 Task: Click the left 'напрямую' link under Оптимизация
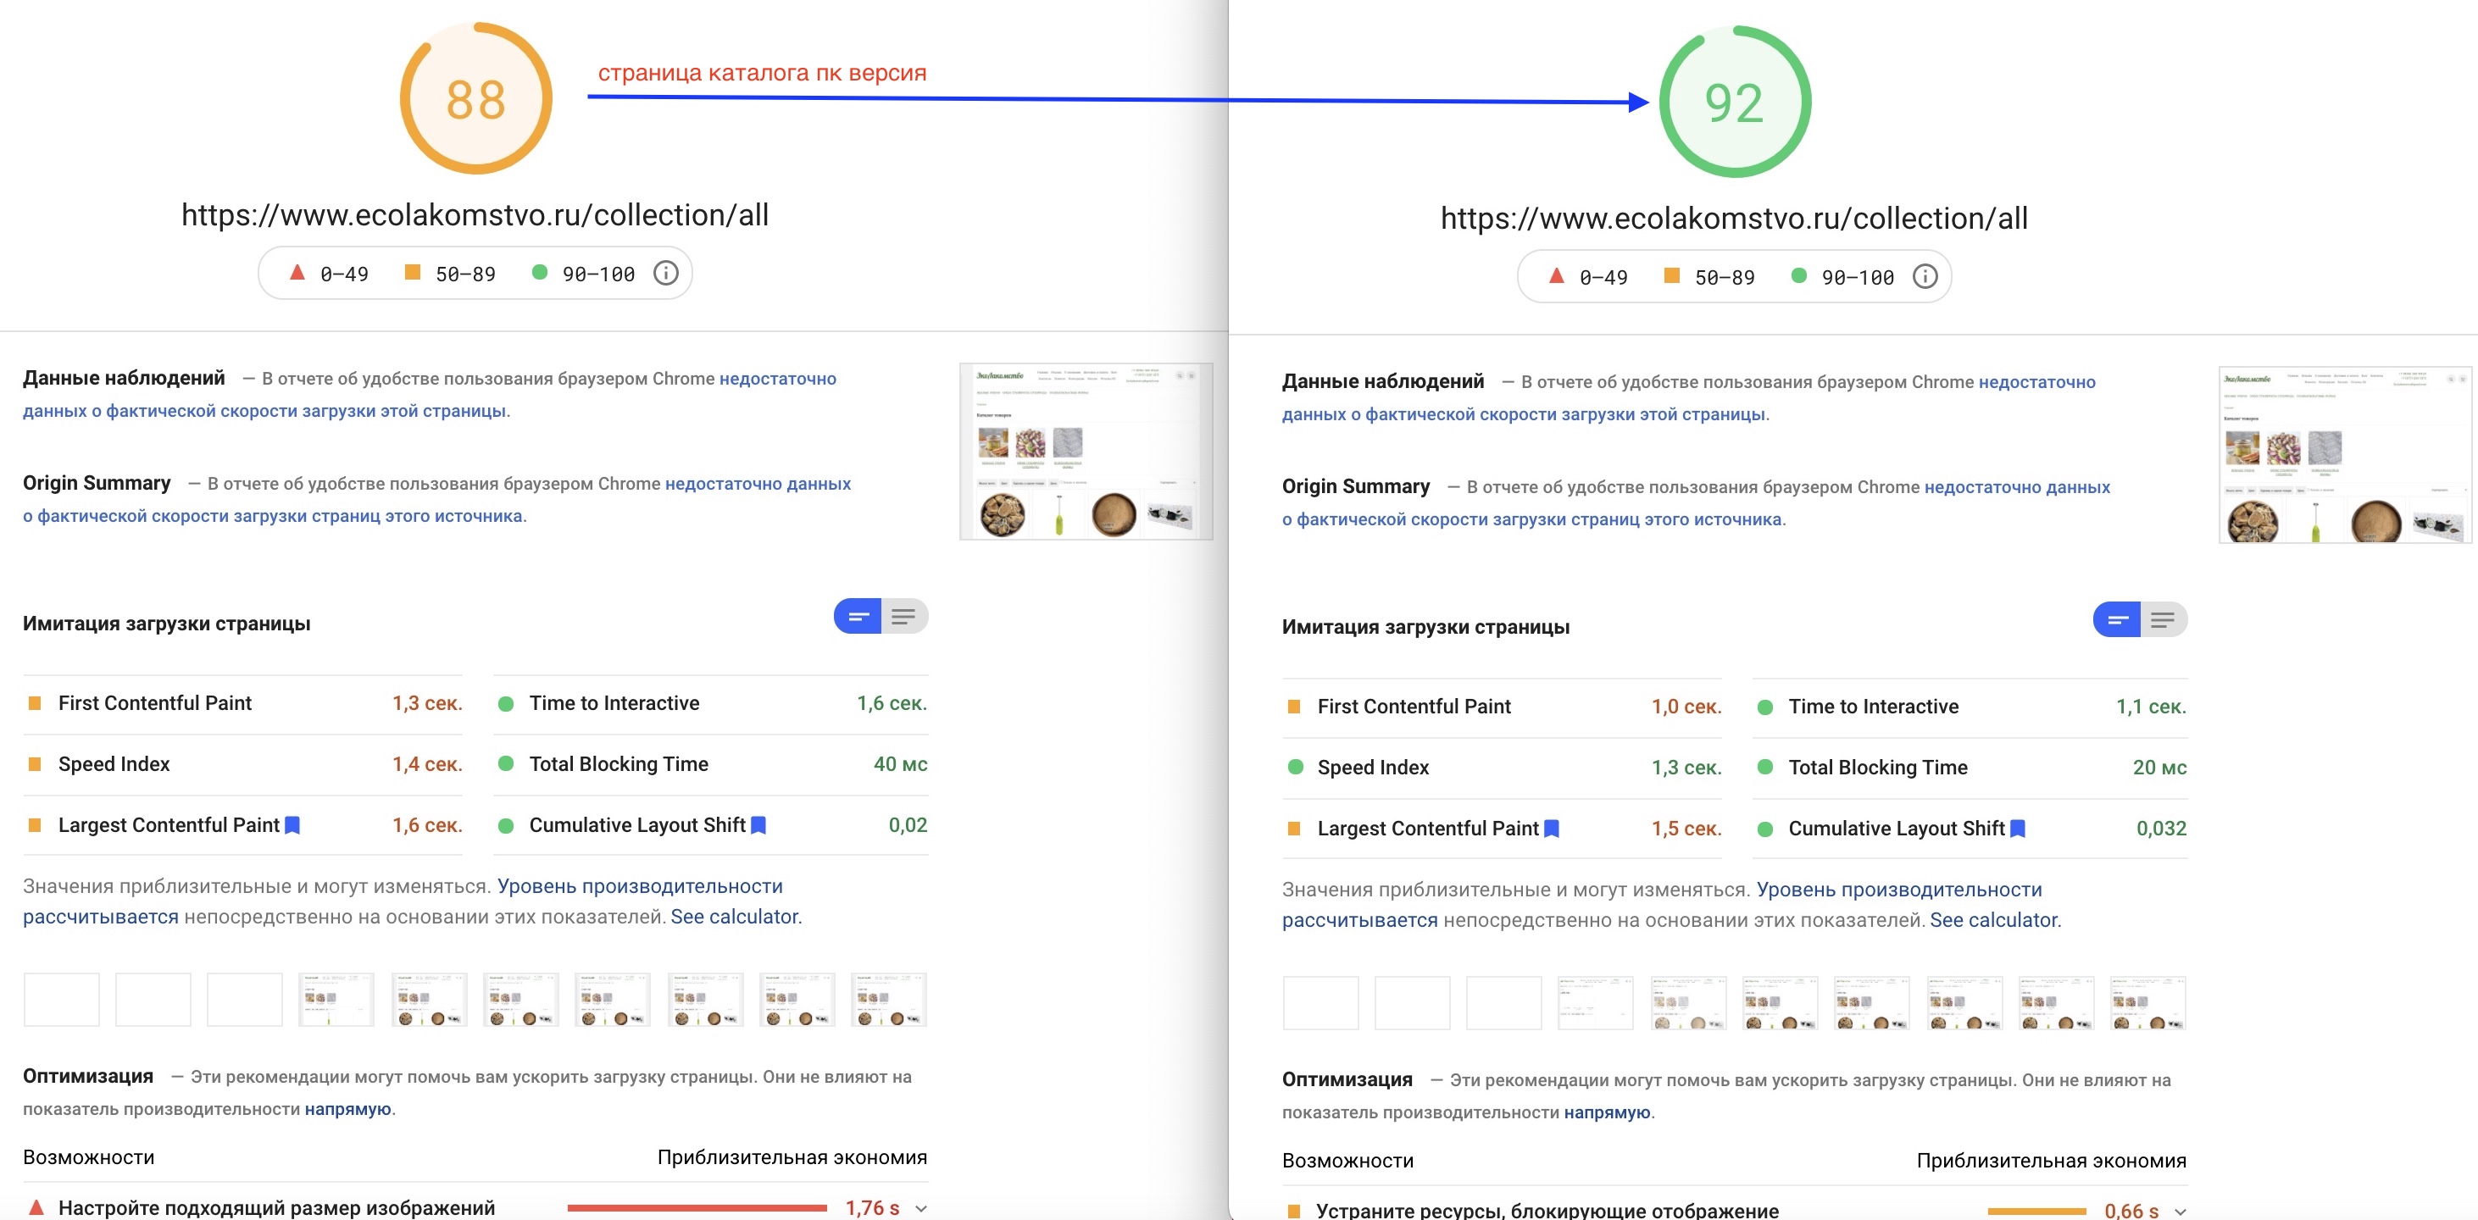pos(347,1108)
